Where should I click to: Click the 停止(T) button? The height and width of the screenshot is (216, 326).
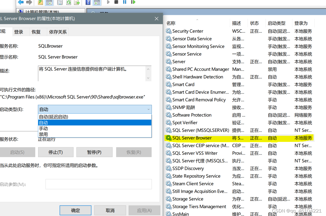point(56,152)
